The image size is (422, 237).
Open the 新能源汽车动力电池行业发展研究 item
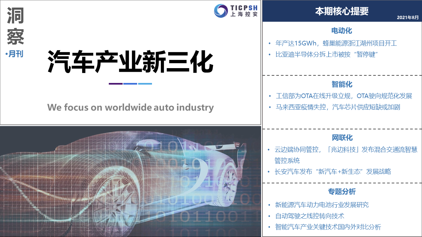[322, 205]
